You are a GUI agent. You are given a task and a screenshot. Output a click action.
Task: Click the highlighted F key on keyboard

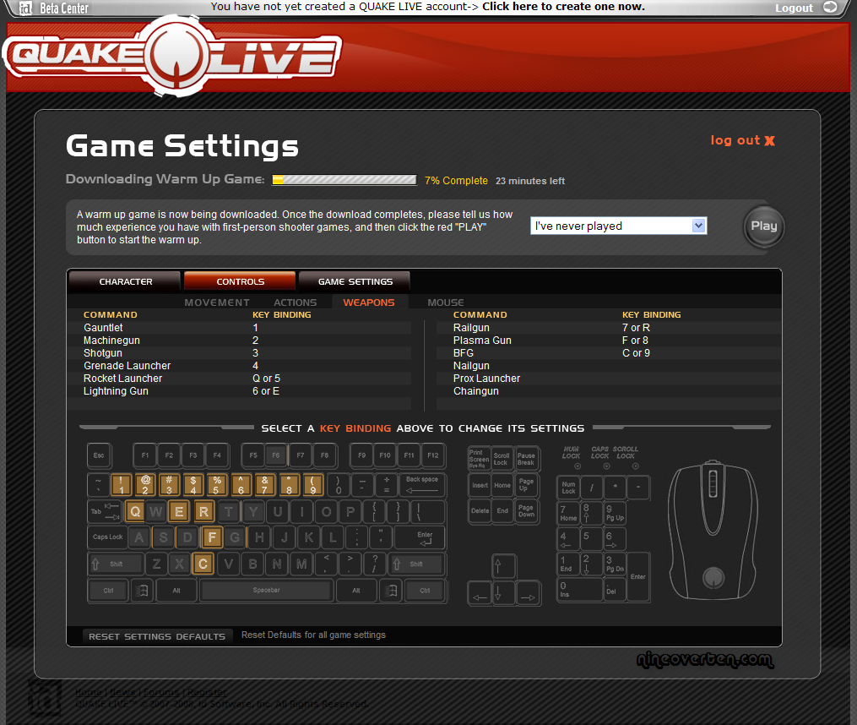coord(212,537)
